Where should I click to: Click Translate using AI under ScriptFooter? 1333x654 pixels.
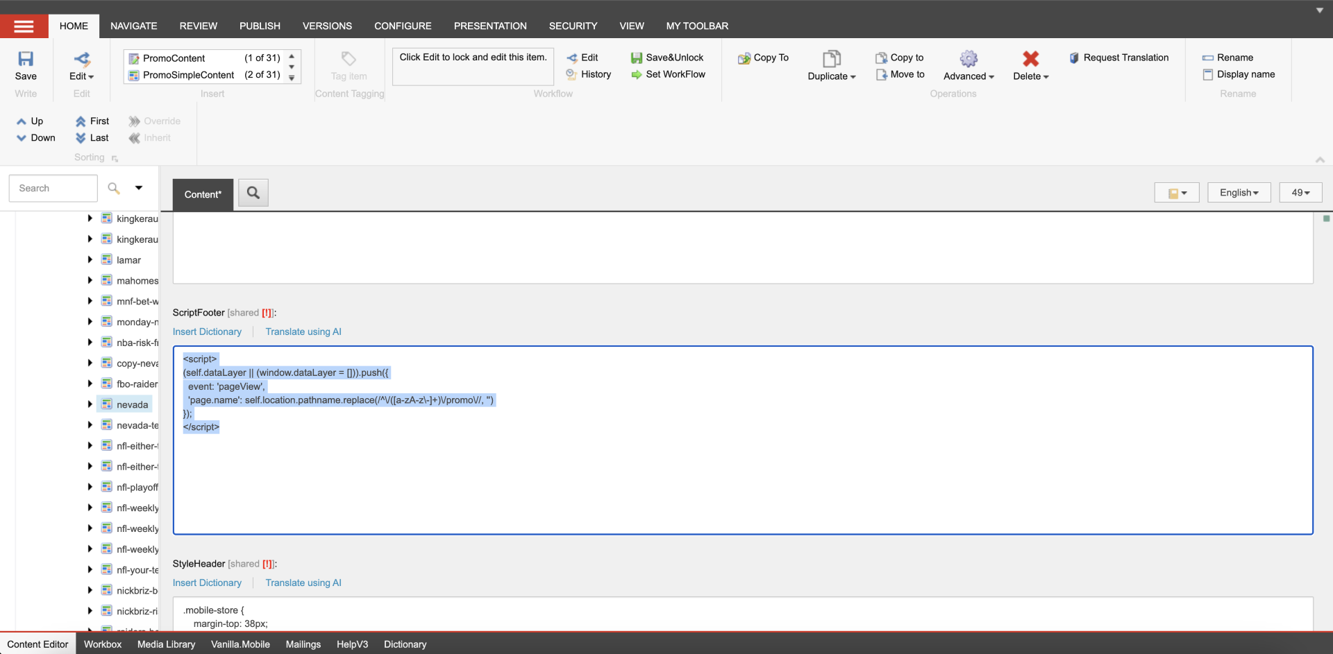point(303,332)
